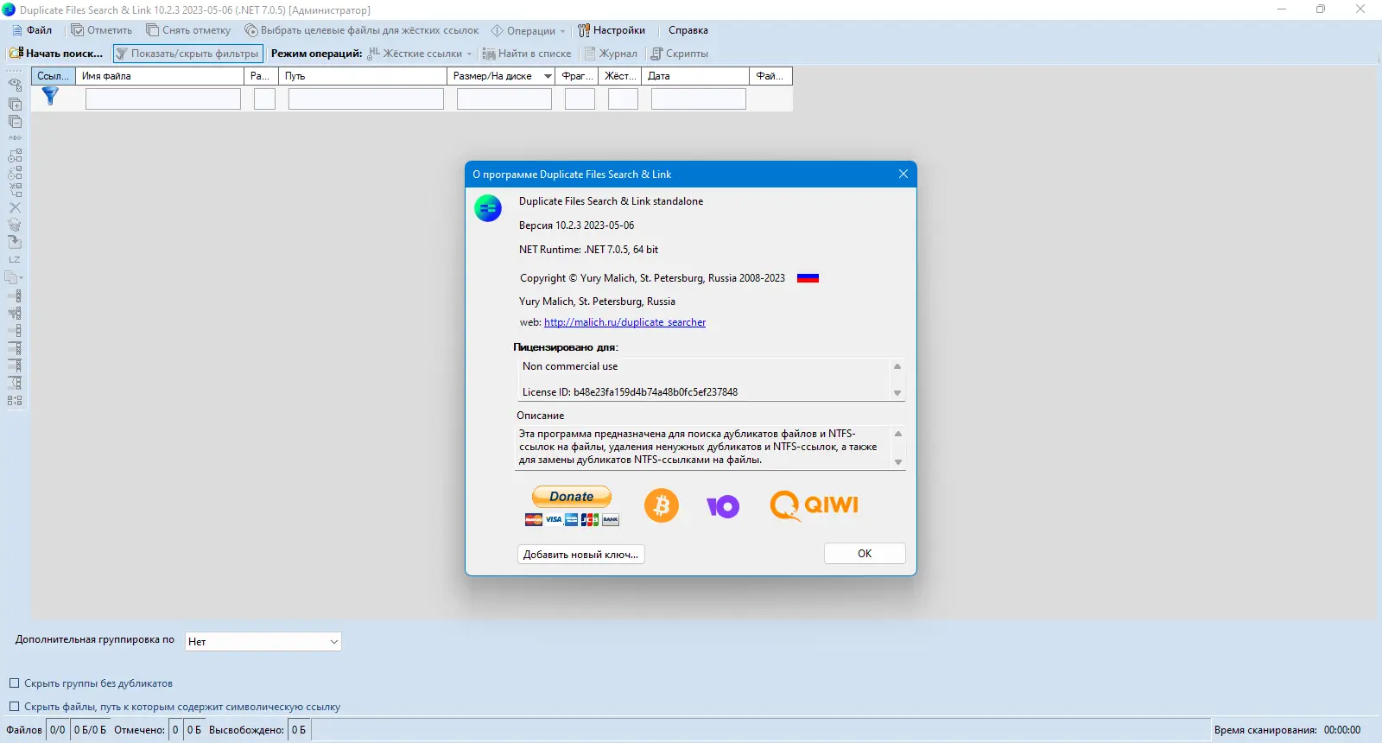Click Снять отметку in menu bar
This screenshot has width=1382, height=743.
[188, 30]
